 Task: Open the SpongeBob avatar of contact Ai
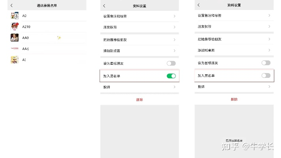(15, 60)
